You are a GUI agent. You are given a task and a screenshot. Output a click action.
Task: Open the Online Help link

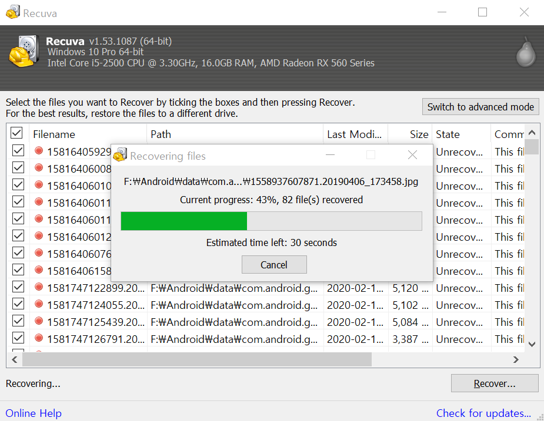click(34, 413)
